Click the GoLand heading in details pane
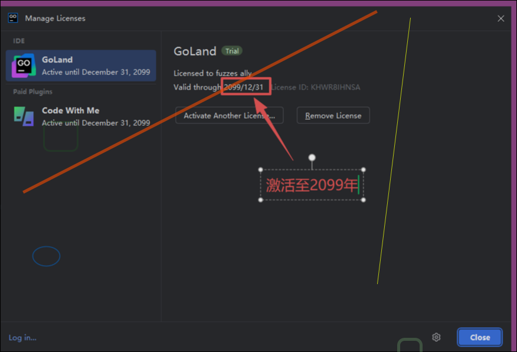The height and width of the screenshot is (352, 517). coord(195,51)
